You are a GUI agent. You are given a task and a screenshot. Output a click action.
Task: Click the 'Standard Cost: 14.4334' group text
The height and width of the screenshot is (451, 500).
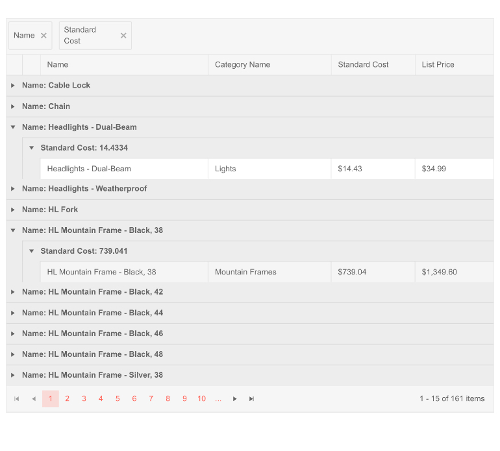[84, 148]
